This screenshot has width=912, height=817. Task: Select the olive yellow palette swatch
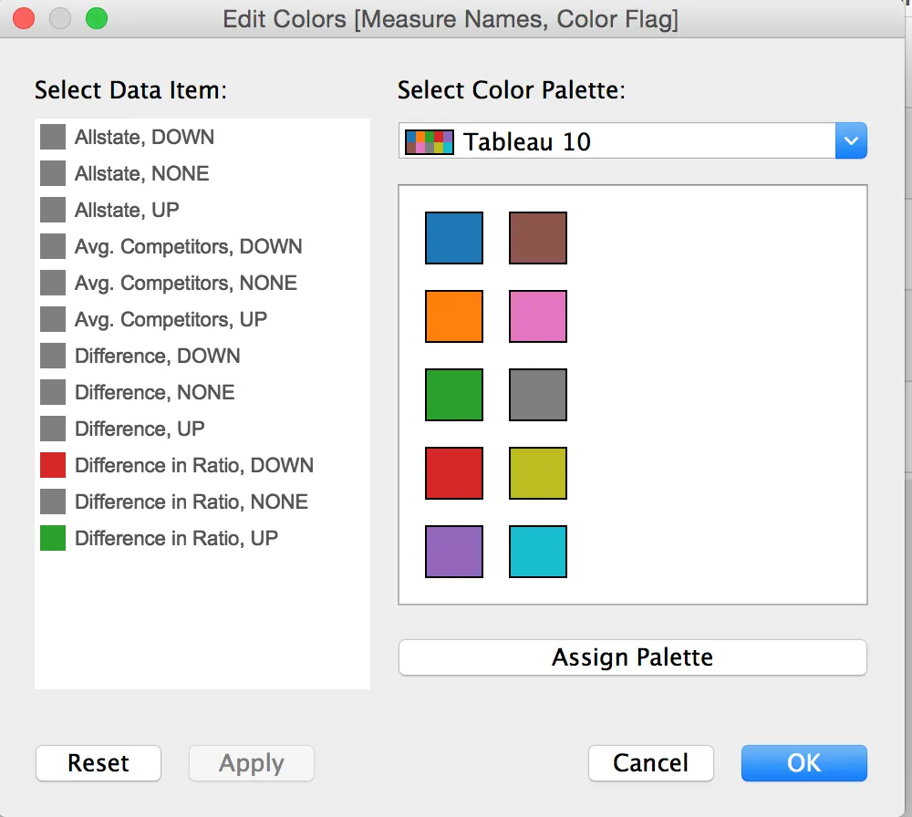coord(538,473)
